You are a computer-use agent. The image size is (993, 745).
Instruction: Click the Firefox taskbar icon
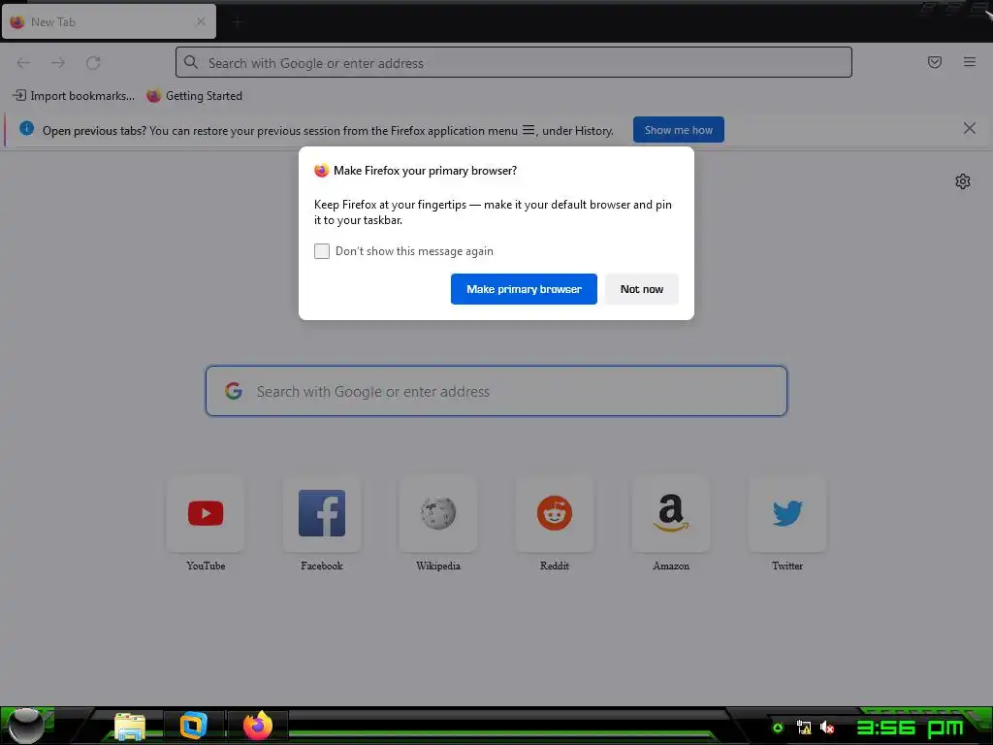(258, 726)
